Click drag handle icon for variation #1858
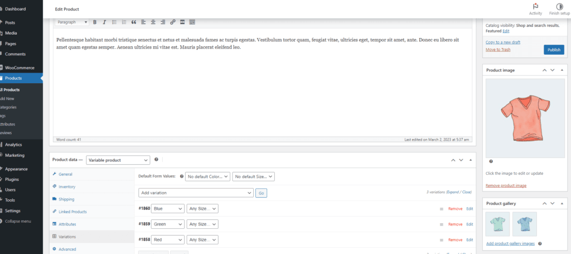Screen dimensions: 571x254 click(442, 240)
